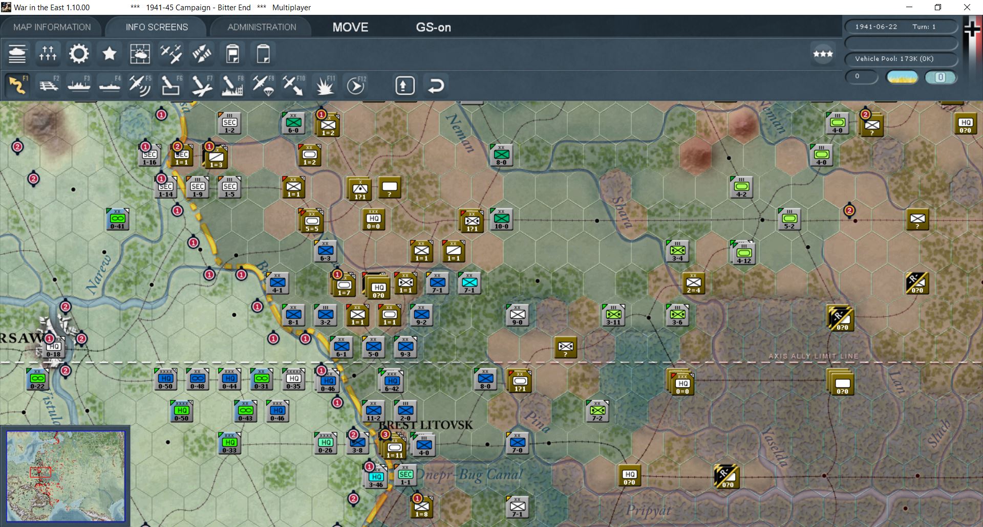The height and width of the screenshot is (527, 983).
Task: Select the green unit labeled 3-11
Action: [x=613, y=315]
